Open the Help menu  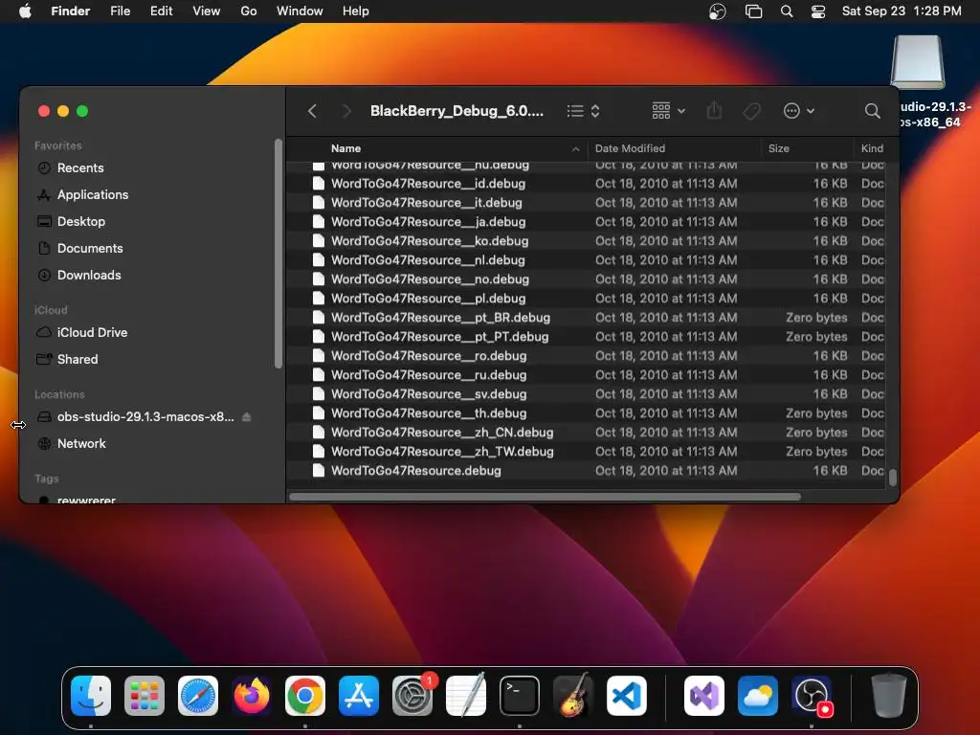point(356,11)
